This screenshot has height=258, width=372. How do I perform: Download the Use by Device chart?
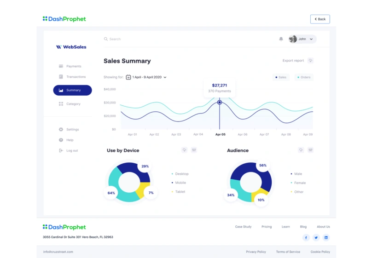pos(184,150)
